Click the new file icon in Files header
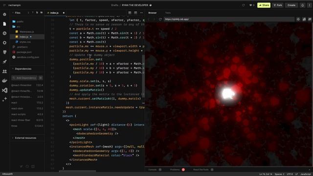Image resolution: width=313 pixels, height=176 pixels. pyautogui.click(x=37, y=13)
